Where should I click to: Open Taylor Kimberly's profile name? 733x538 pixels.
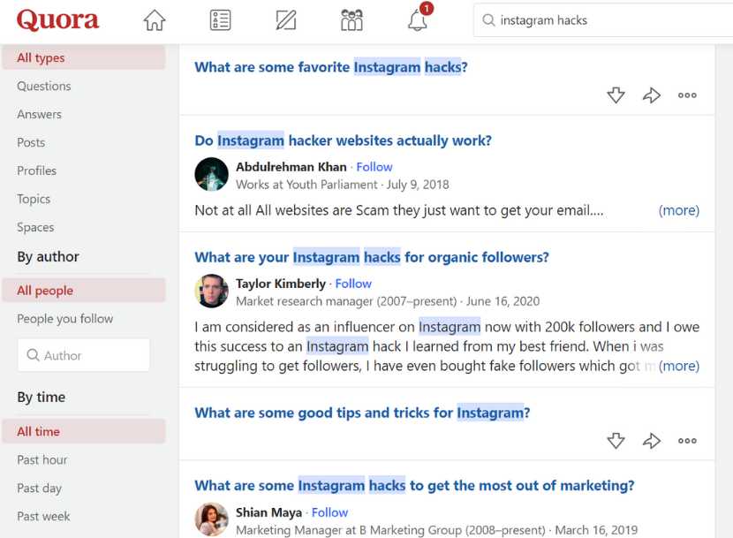(281, 284)
